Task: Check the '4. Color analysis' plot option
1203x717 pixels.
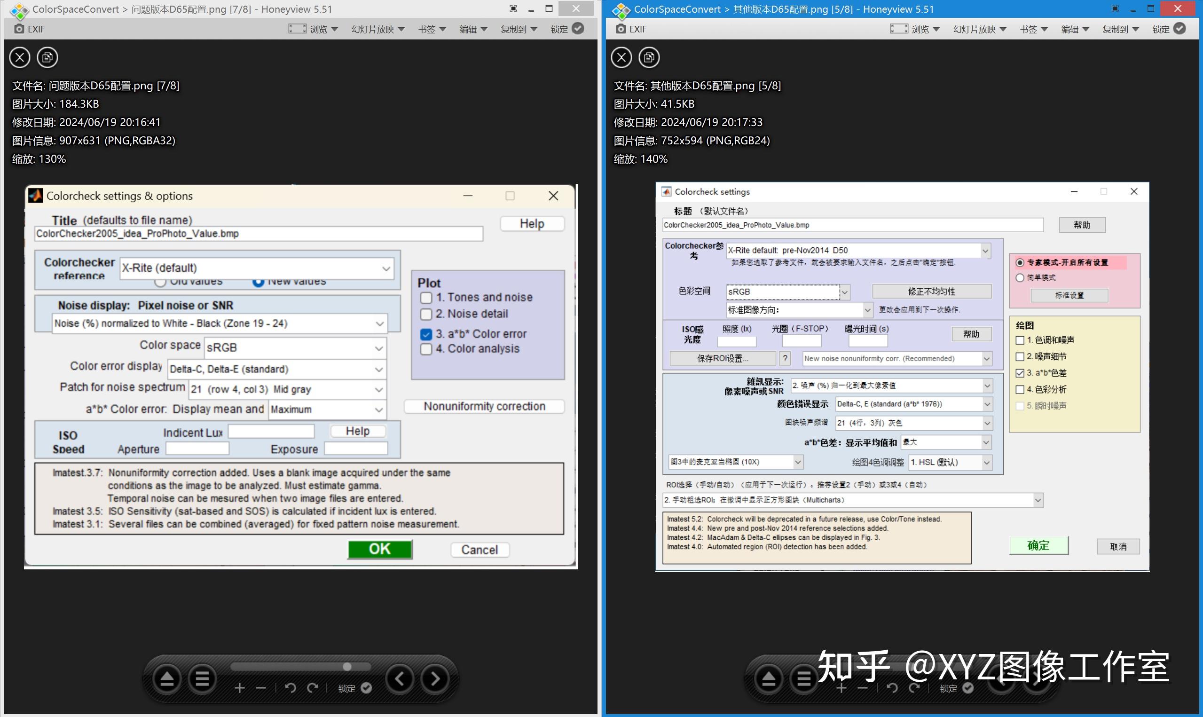Action: (426, 349)
